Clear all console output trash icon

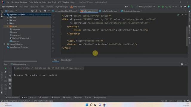click(10, 88)
